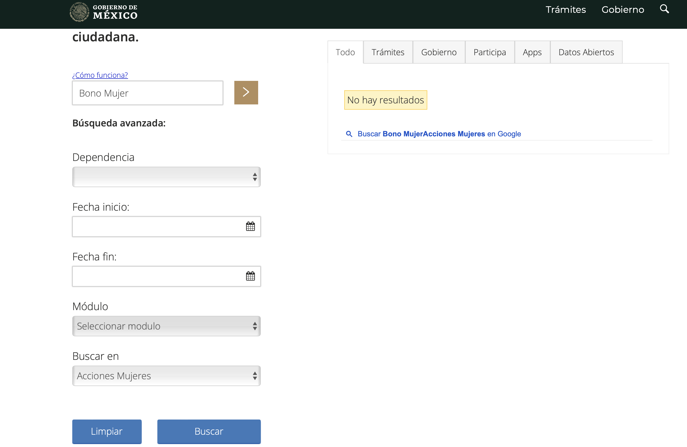Click the Google search magnifier icon

pyautogui.click(x=349, y=134)
